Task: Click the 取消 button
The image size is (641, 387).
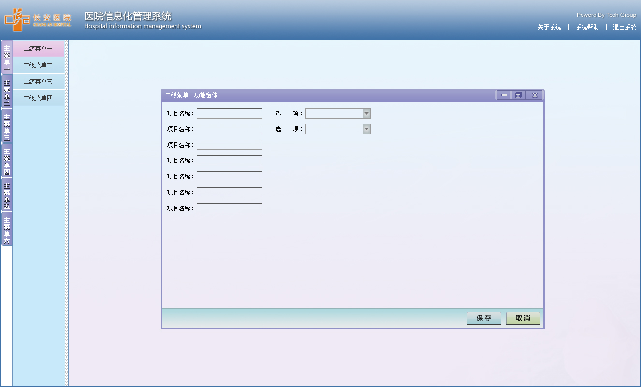Action: click(523, 318)
